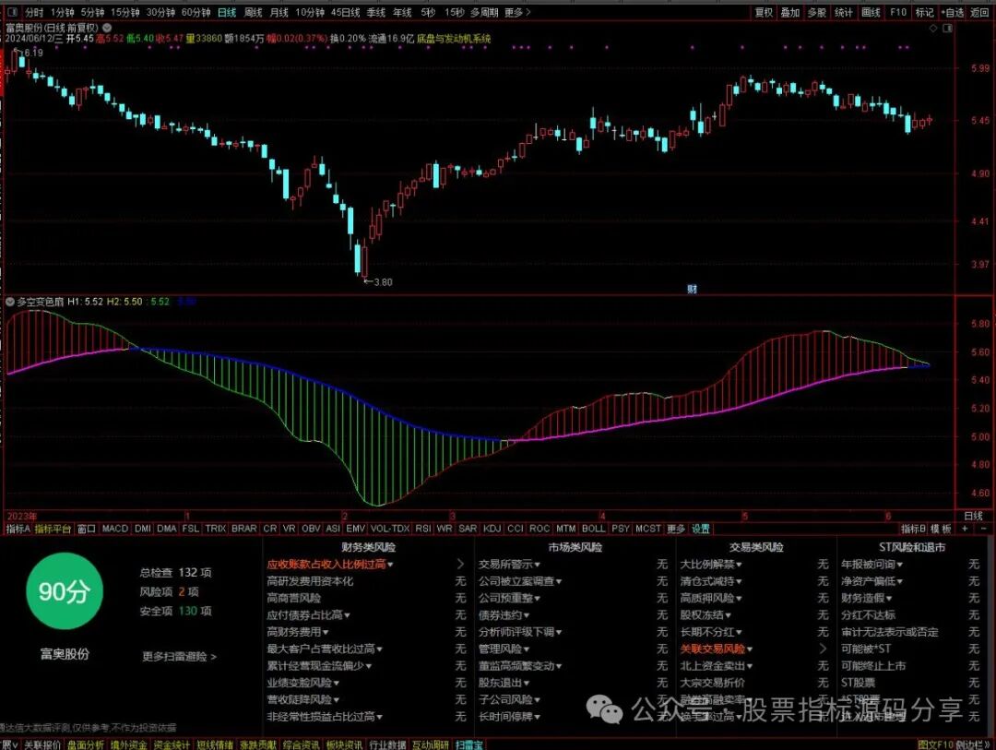Open the 更多扫雷避险 link
Screen dimensions: 996x750
180,657
